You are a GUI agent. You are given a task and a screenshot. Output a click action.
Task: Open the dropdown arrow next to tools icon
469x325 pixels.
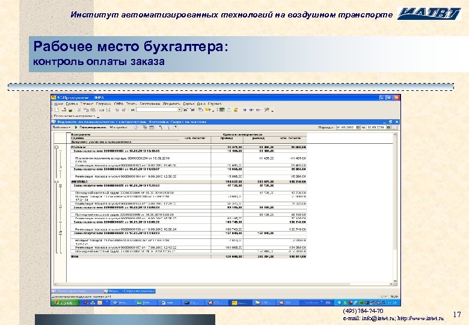click(x=272, y=111)
